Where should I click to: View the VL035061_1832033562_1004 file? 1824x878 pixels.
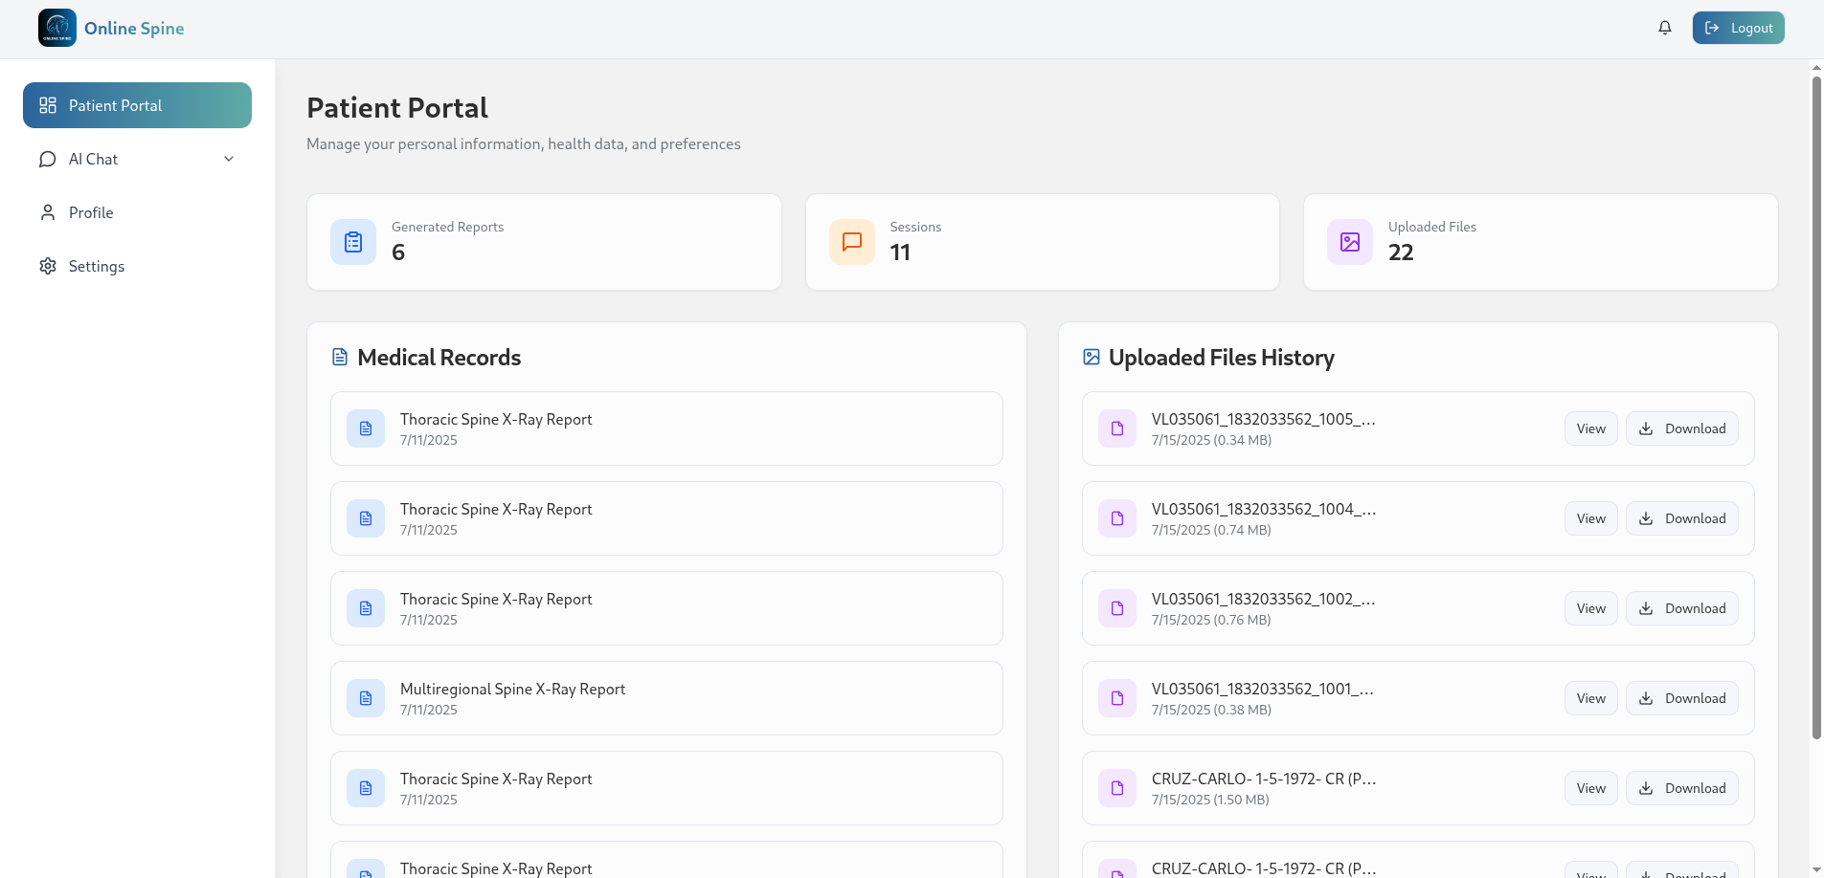pos(1590,518)
